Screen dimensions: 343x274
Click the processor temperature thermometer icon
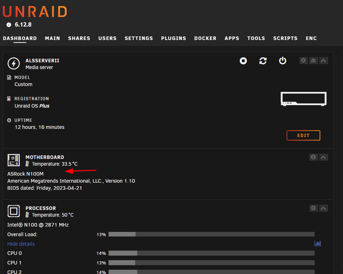pyautogui.click(x=27, y=215)
